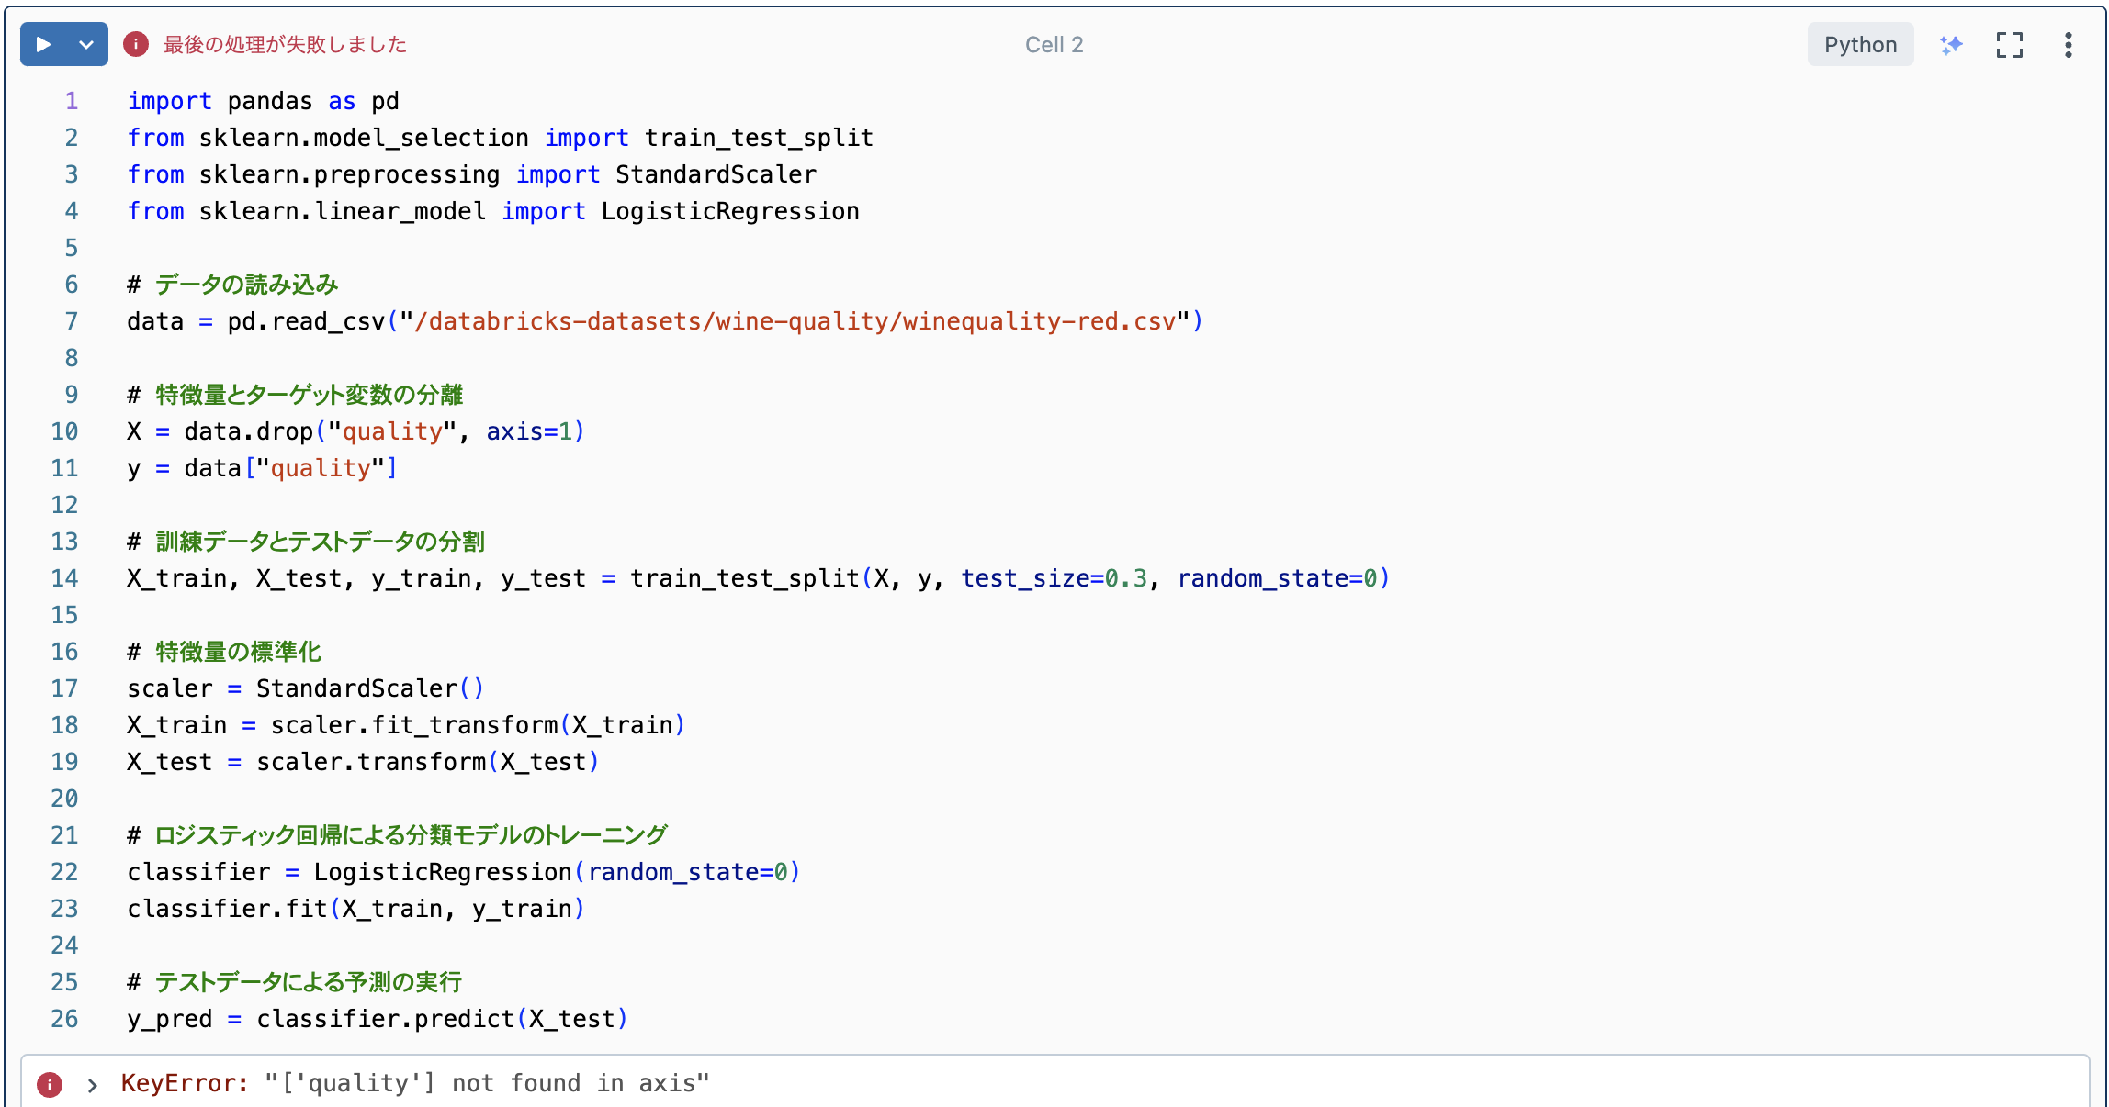The image size is (2109, 1107).
Task: Open Databricks Assistant with the sparkle icon
Action: point(1953,43)
